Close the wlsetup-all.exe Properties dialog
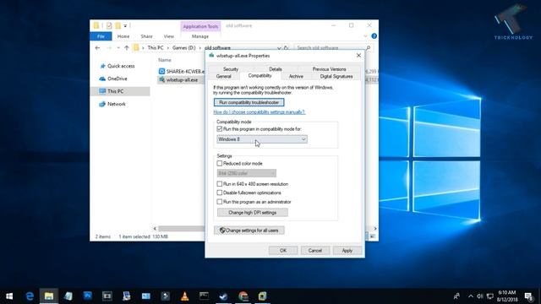 click(358, 56)
